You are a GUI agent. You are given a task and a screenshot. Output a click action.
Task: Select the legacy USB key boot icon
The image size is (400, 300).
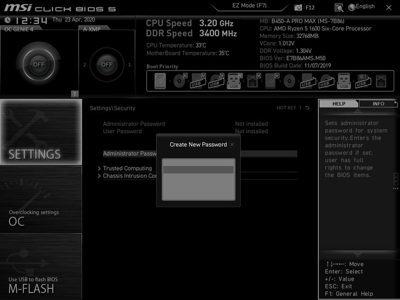click(x=344, y=81)
